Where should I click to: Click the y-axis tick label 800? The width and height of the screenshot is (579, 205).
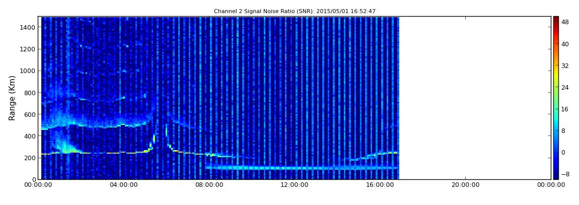tap(30, 93)
